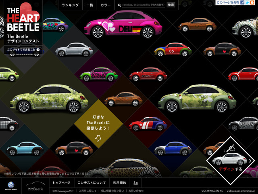This screenshot has width=258, height=194.
Task: Click the pointing hand cursor icon
Action: (x=98, y=138)
